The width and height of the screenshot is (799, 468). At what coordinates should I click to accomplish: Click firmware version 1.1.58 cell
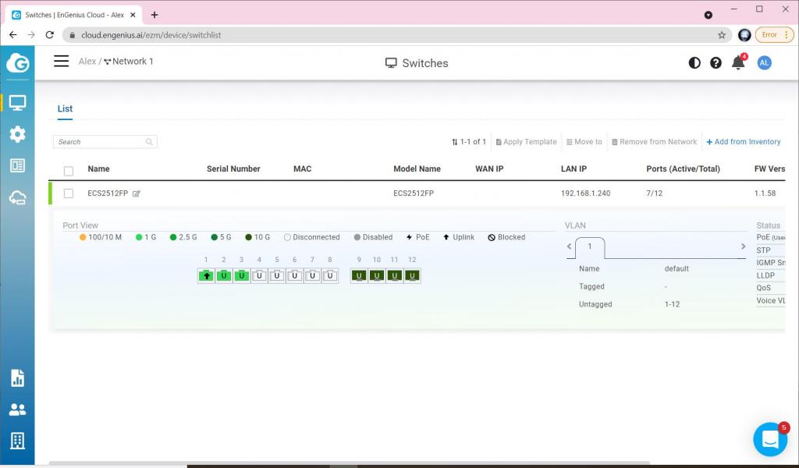pyautogui.click(x=765, y=193)
